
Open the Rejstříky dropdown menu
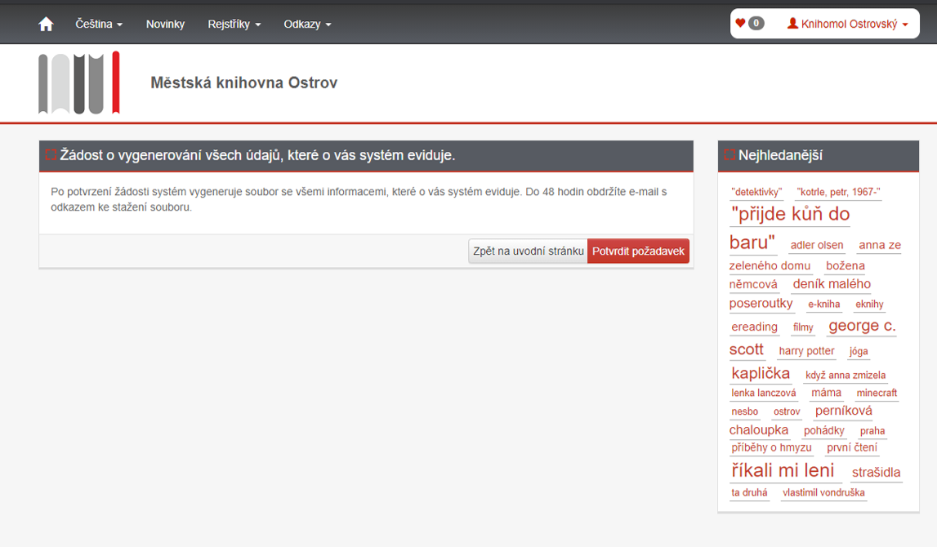tap(234, 24)
